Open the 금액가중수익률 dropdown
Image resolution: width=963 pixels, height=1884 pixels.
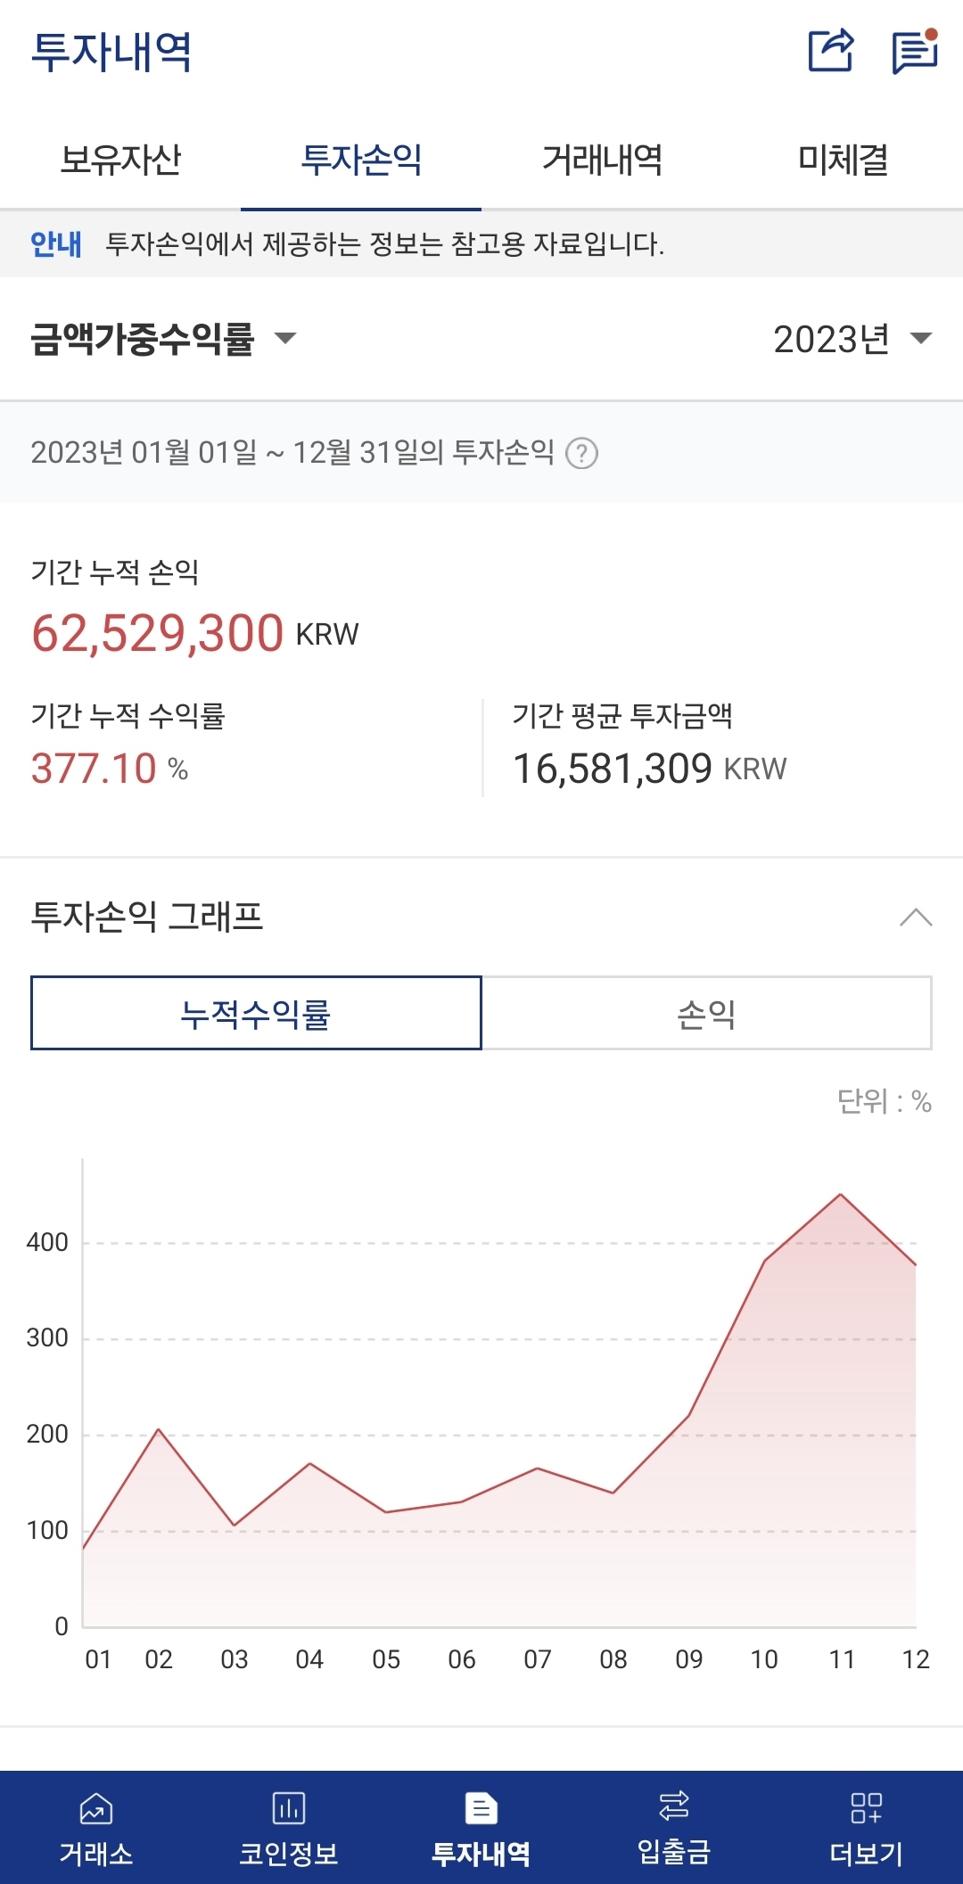[x=163, y=339]
